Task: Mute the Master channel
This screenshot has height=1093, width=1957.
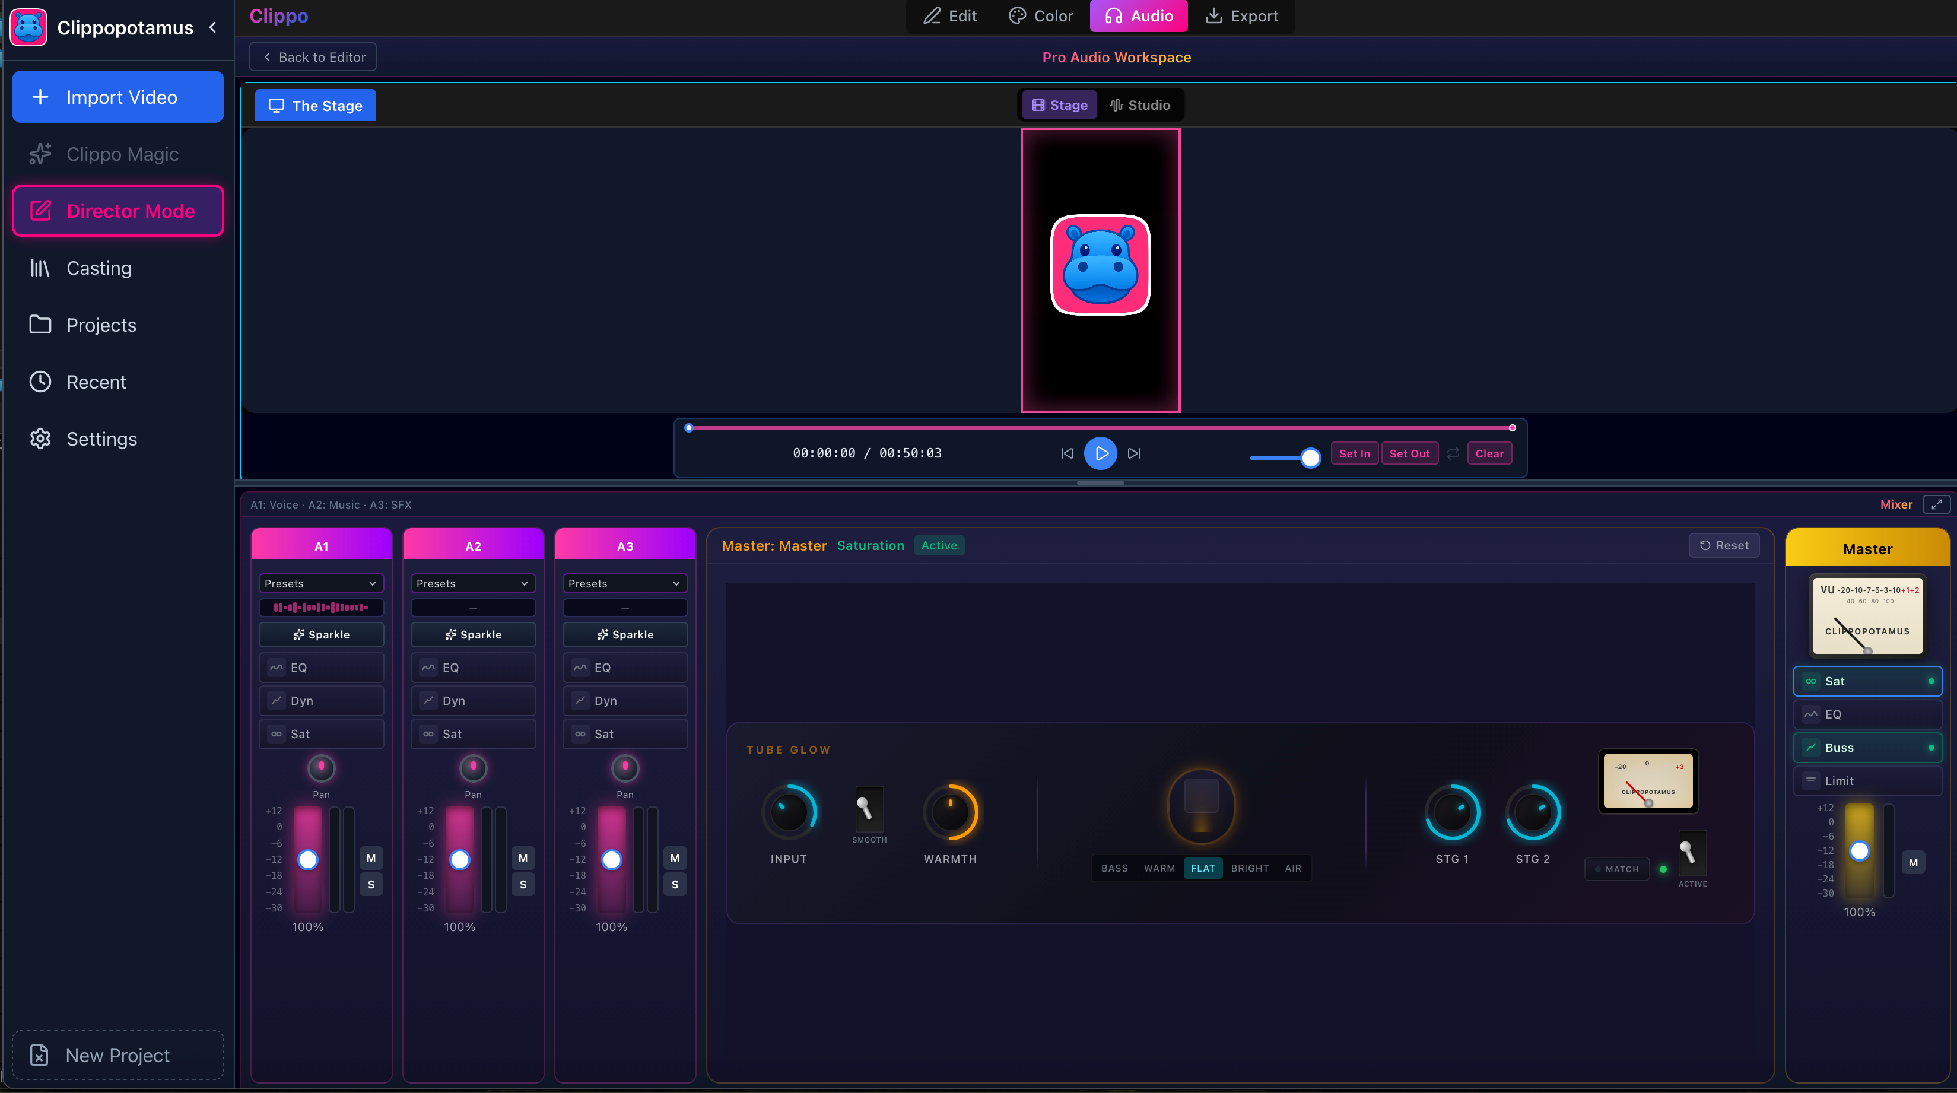Action: pos(1913,862)
